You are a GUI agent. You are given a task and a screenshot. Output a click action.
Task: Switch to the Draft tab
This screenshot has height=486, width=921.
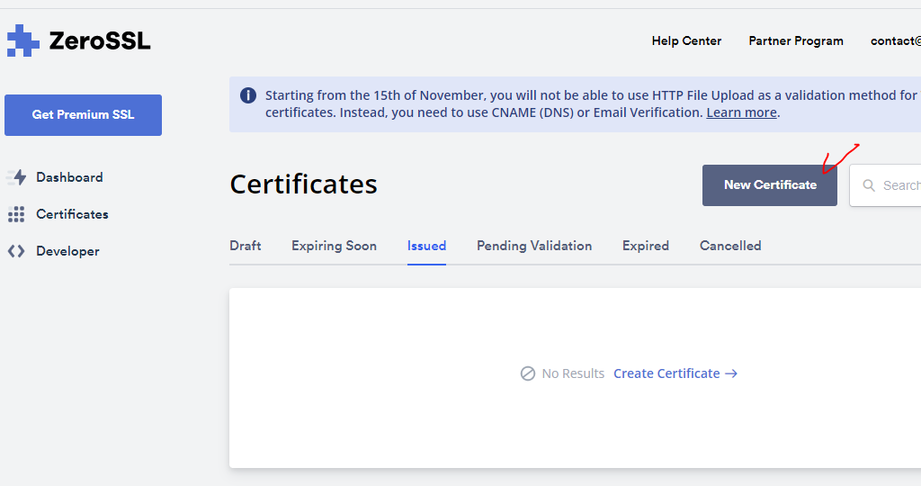245,246
